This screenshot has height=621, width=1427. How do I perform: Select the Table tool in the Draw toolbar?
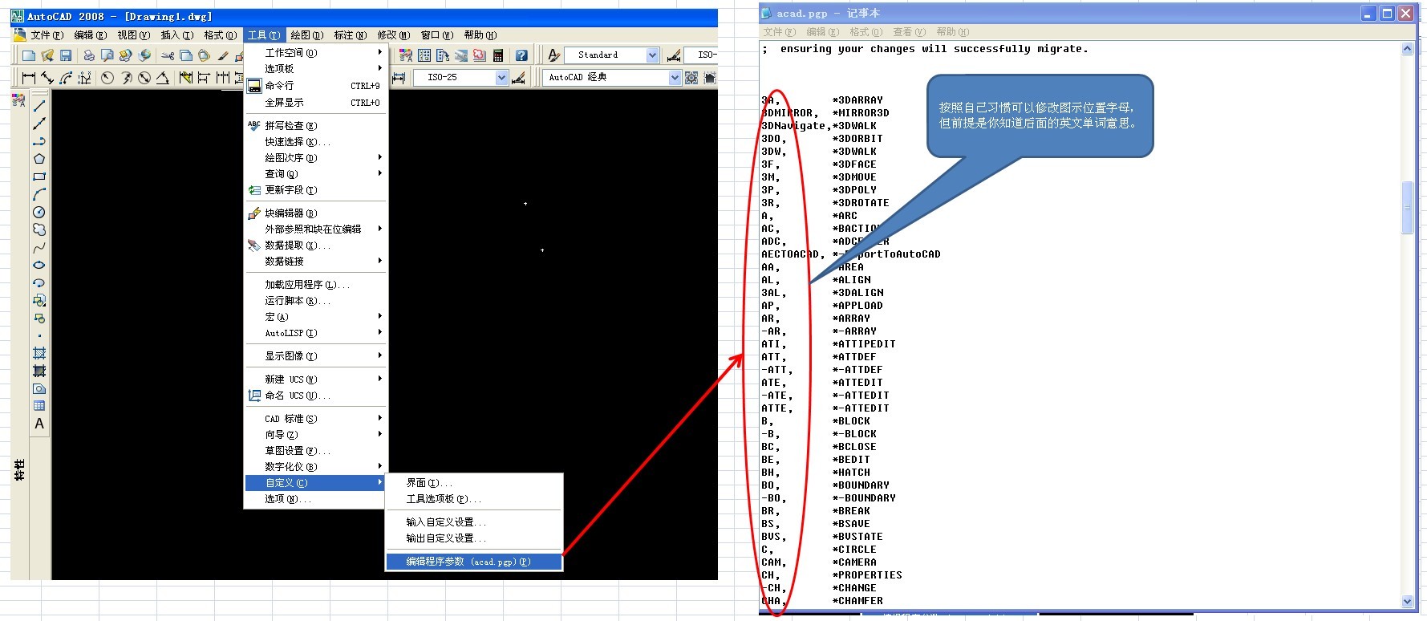[39, 406]
